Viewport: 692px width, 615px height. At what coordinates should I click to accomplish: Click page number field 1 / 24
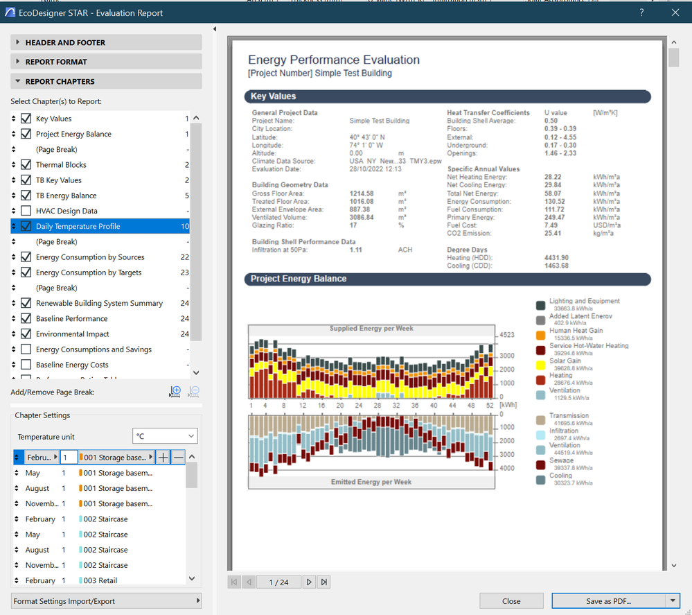279,582
